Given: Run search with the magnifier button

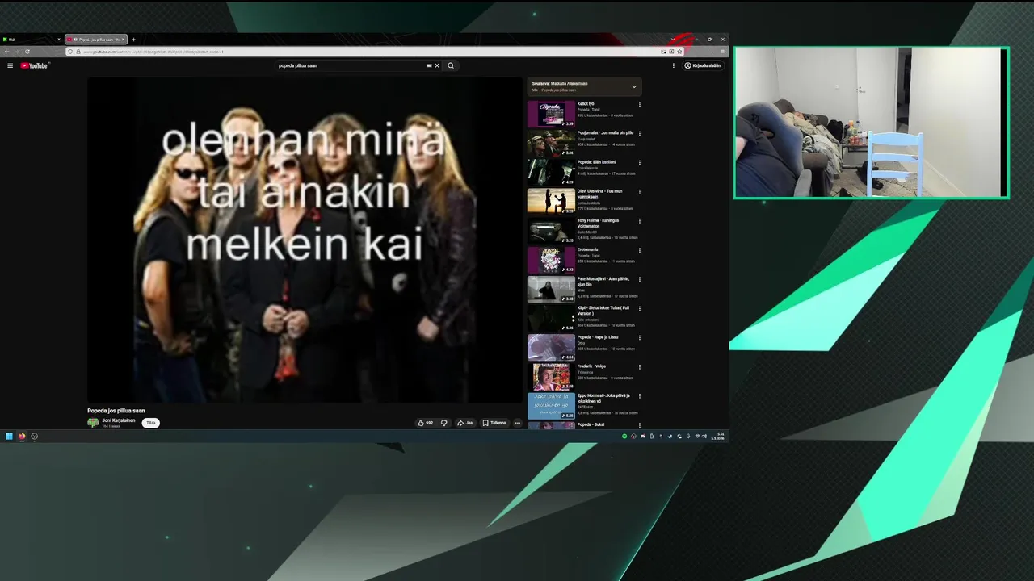Looking at the screenshot, I should (x=451, y=65).
